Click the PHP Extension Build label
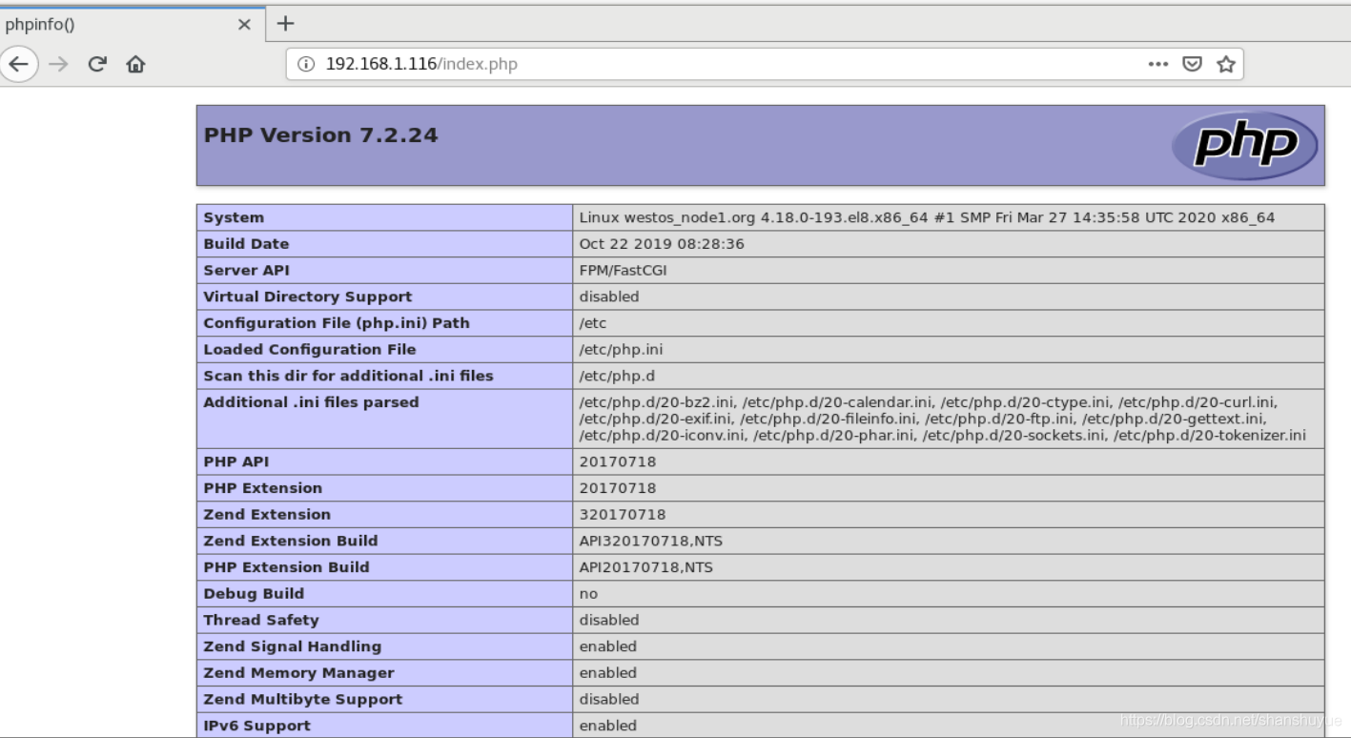This screenshot has height=738, width=1351. 286,567
